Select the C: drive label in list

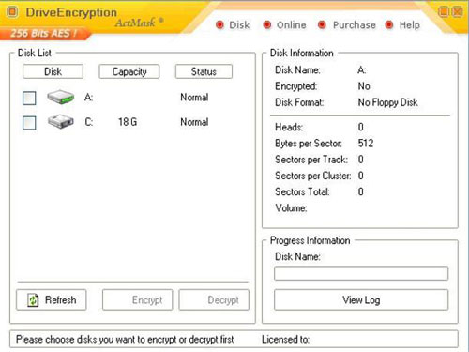tap(89, 122)
